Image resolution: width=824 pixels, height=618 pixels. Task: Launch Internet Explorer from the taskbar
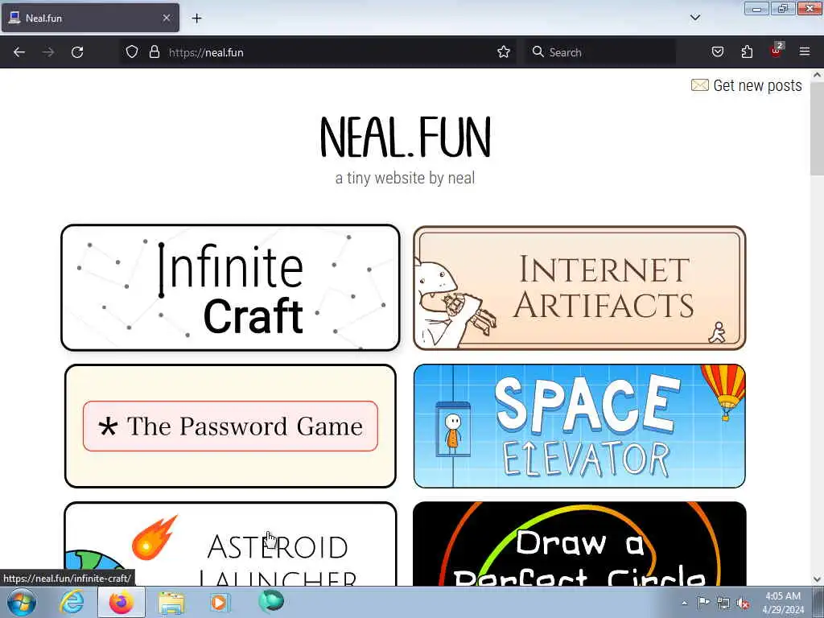72,602
